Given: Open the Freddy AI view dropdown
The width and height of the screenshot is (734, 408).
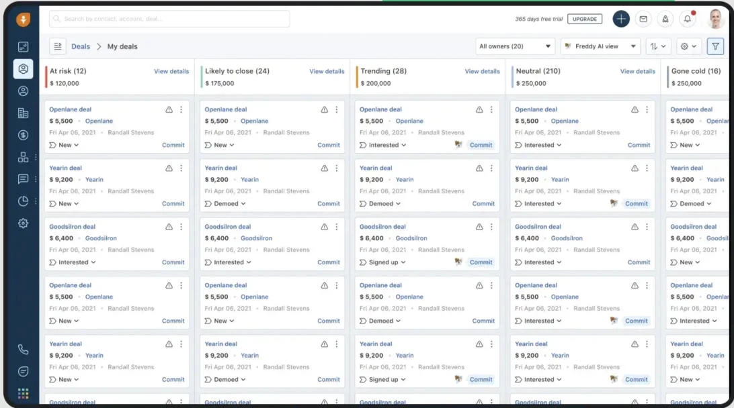Looking at the screenshot, I should coord(600,46).
